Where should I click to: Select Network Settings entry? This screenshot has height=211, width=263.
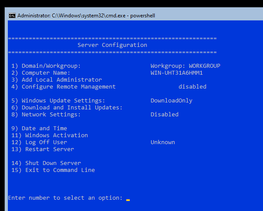pos(46,115)
